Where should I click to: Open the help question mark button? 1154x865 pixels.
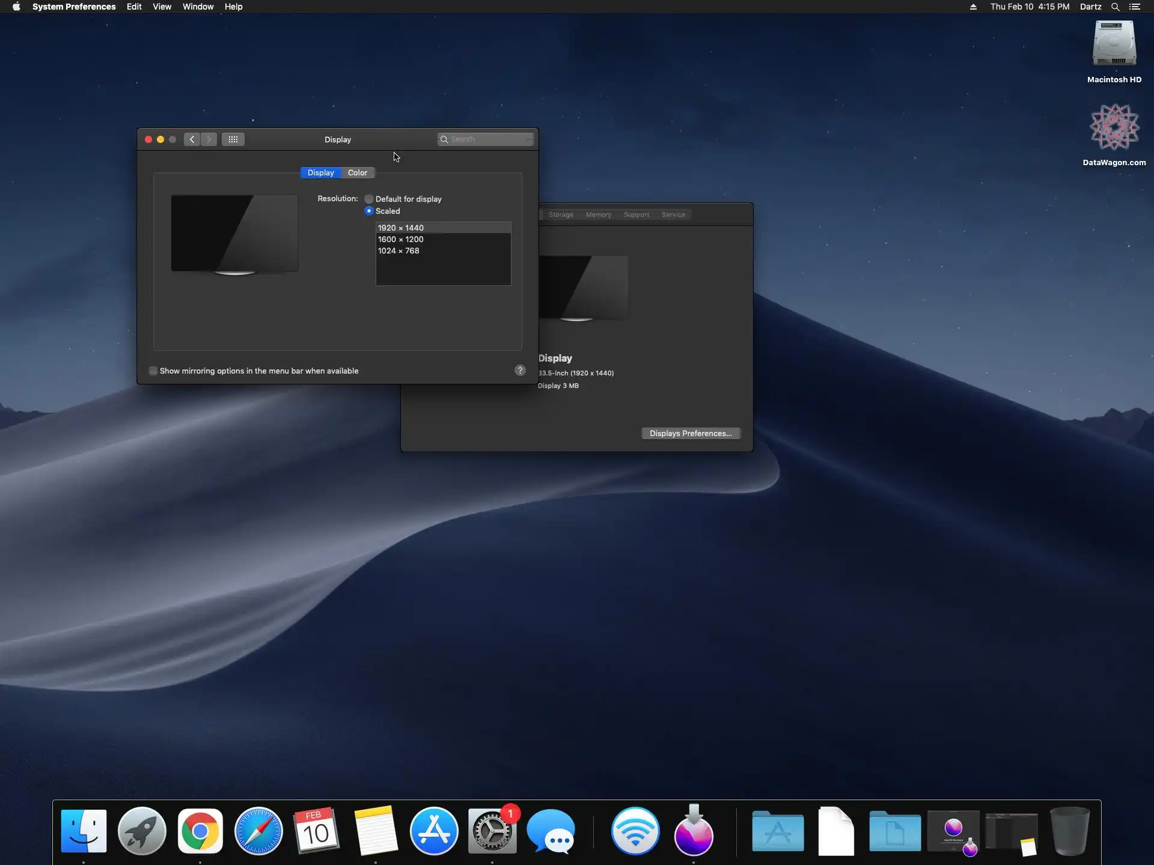[x=520, y=371]
